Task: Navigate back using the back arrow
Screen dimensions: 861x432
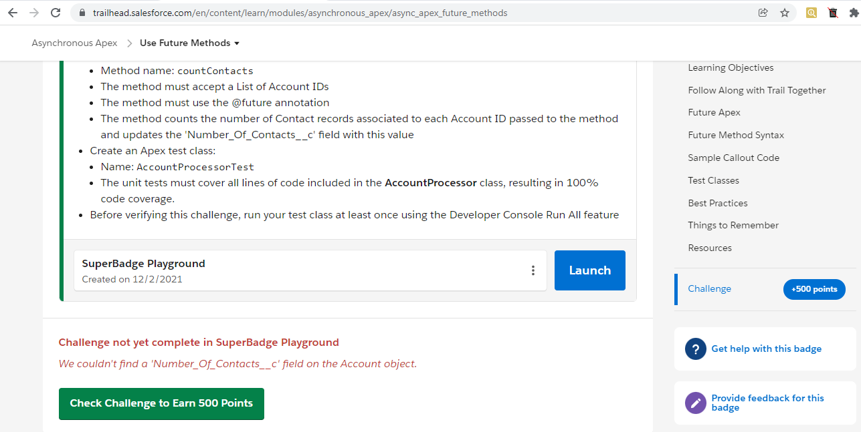Action: click(13, 12)
